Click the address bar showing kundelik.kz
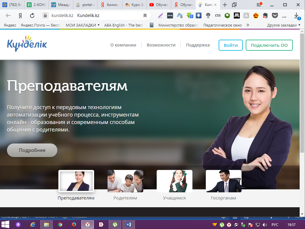The image size is (305, 229). point(95,16)
